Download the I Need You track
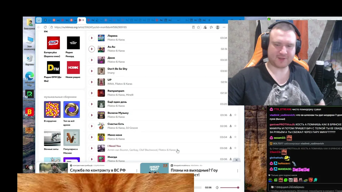Screen dimensions: 342x192 tap(231, 148)
